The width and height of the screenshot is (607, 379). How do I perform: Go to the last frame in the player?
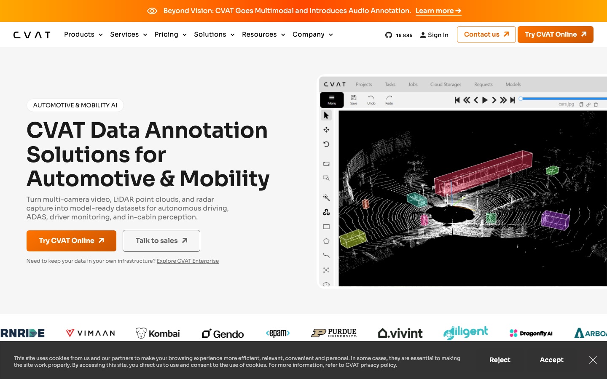pos(513,100)
